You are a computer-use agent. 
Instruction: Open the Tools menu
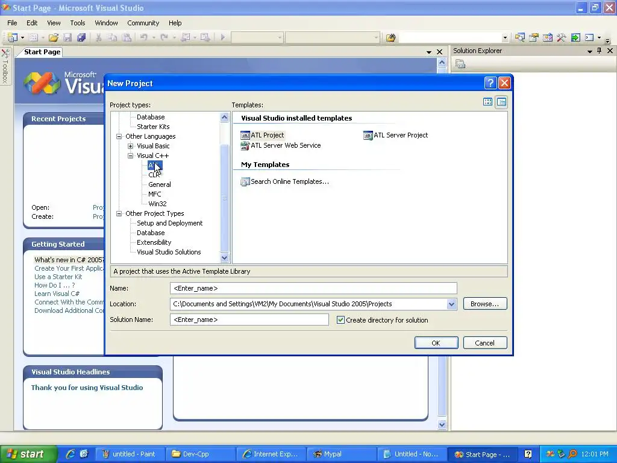pos(78,23)
